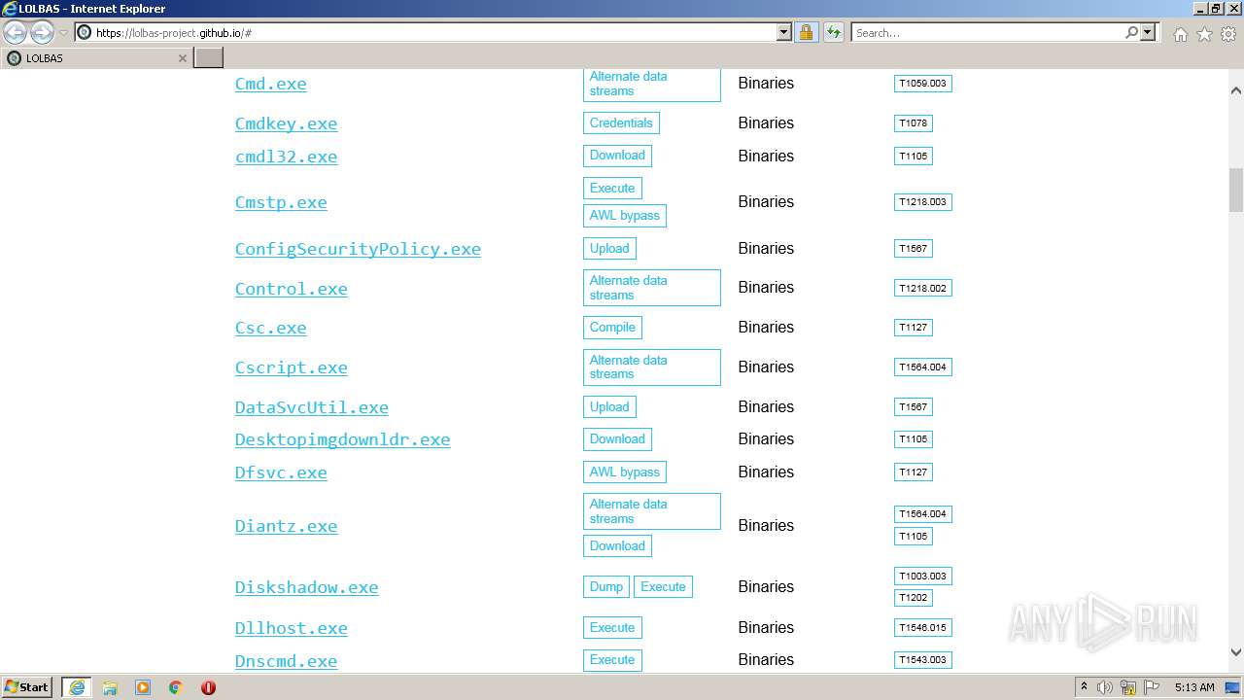Open the Control.exe link
The height and width of the screenshot is (700, 1244).
(x=291, y=289)
